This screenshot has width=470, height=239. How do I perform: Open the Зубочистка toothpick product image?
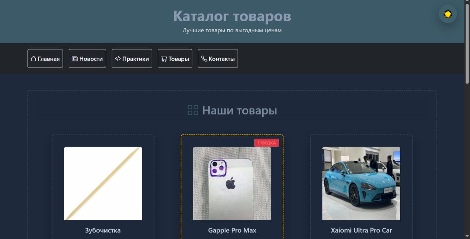(x=103, y=183)
